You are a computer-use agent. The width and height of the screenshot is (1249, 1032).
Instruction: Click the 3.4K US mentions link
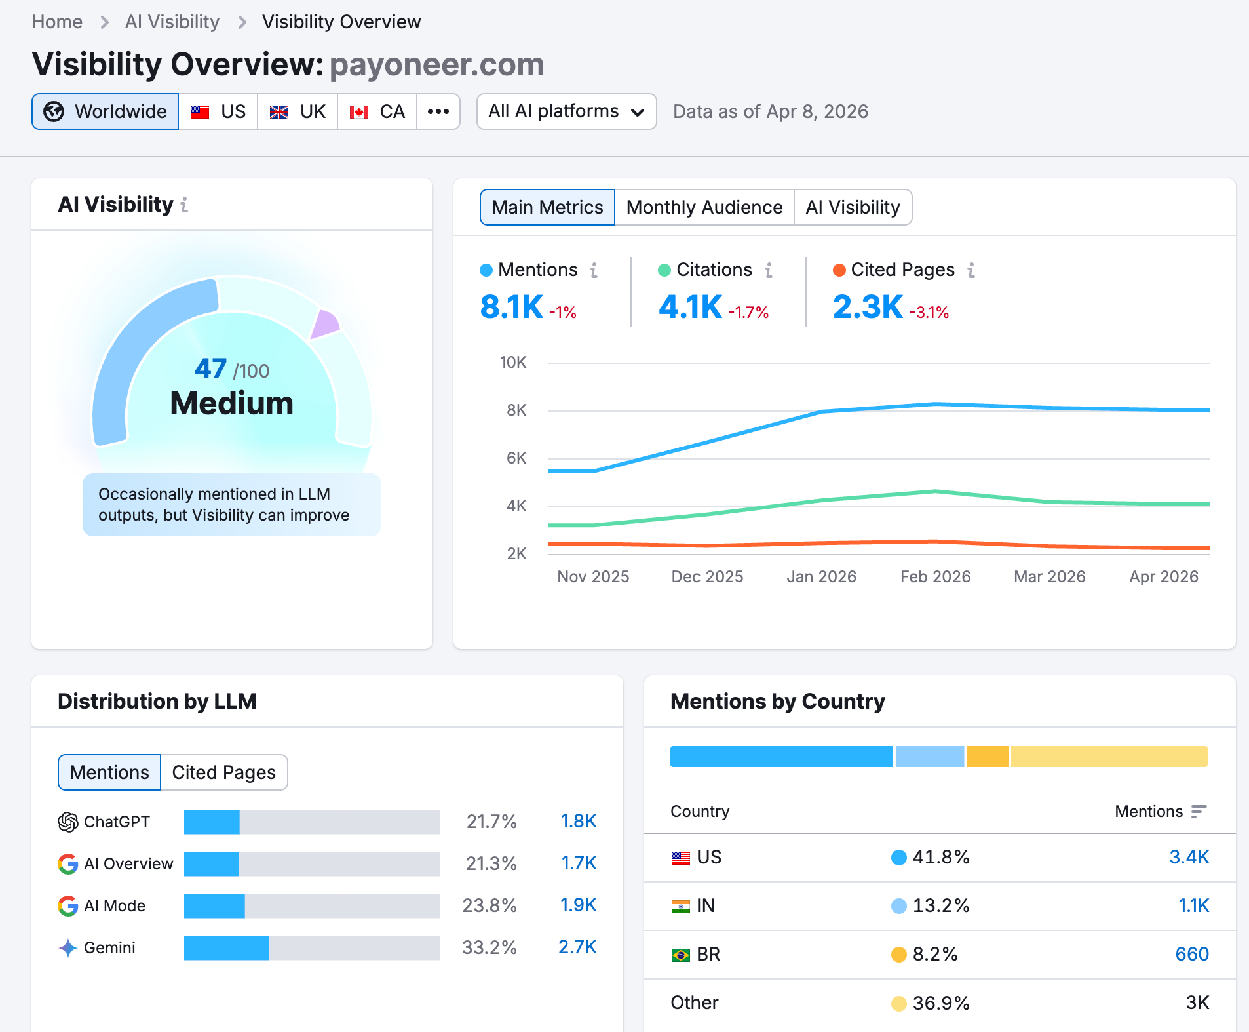1190,856
